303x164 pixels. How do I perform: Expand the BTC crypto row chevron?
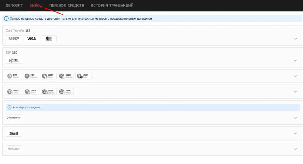click(x=295, y=76)
